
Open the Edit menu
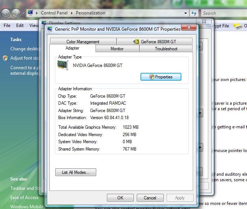tap(20, 26)
